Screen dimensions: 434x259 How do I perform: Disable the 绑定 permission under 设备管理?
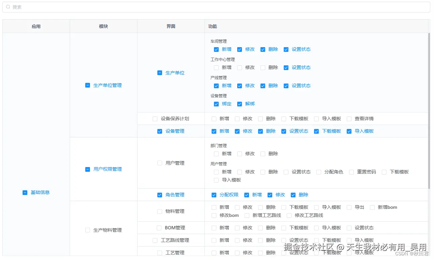(216, 104)
